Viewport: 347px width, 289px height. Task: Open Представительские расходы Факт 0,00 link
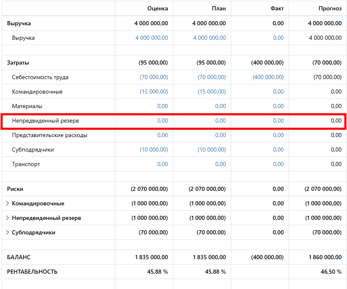click(x=278, y=135)
